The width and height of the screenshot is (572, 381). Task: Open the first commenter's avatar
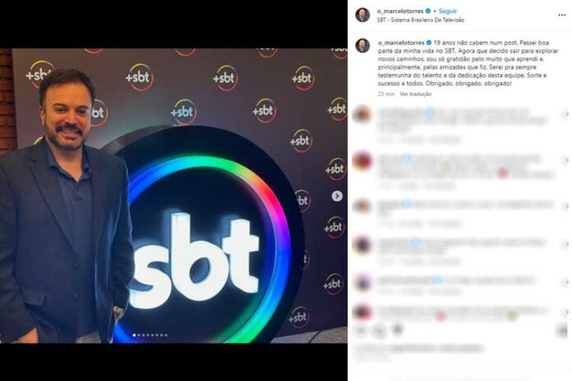362,114
